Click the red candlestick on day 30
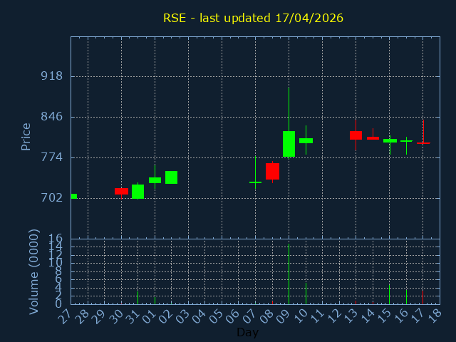This screenshot has width=456, height=342. (121, 191)
